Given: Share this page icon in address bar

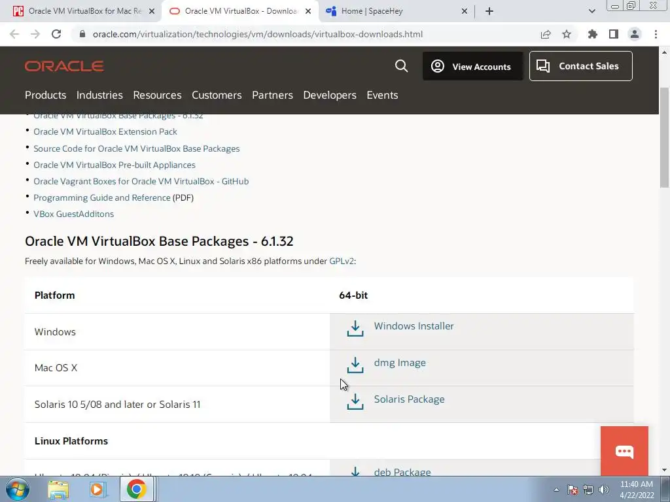Looking at the screenshot, I should 546,34.
